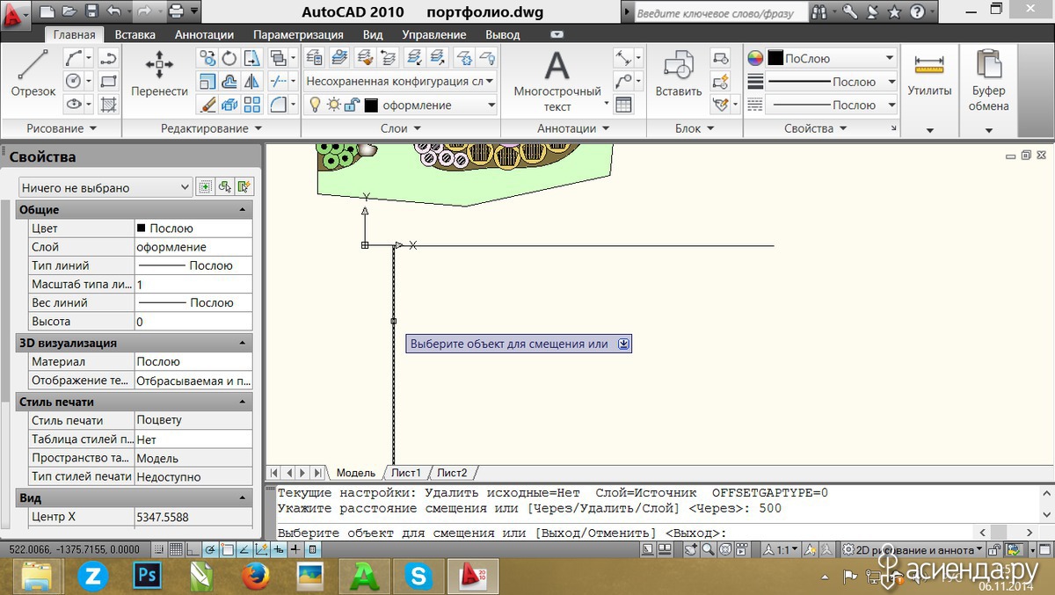This screenshot has width=1055, height=595.
Task: Select the rectangle drawing tool
Action: [x=109, y=82]
